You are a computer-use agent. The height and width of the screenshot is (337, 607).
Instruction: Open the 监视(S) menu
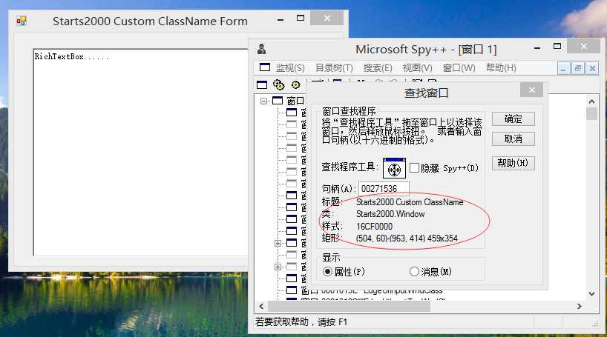point(290,68)
